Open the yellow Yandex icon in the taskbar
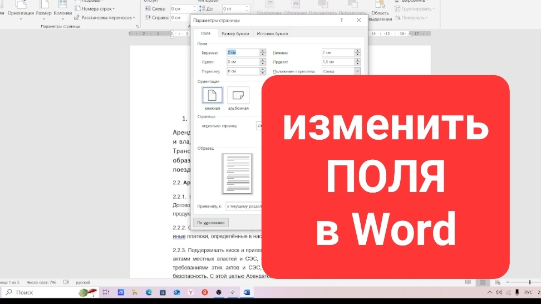This screenshot has width=541, height=304. pos(191,292)
